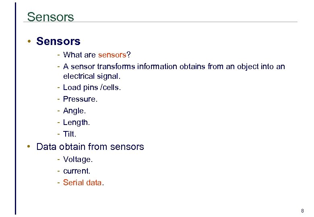Select the "electrical signal." continuation line
The height and width of the screenshot is (217, 314).
[92, 76]
